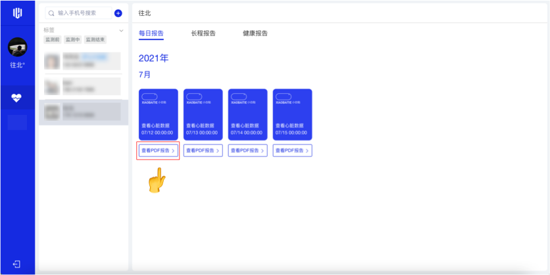Image resolution: width=550 pixels, height=275 pixels.
Task: Click the app logo in sidebar
Action: [17, 12]
